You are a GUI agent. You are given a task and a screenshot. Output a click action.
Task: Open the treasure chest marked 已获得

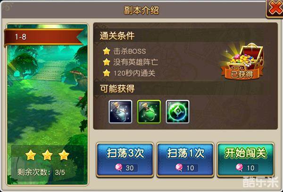242,61
